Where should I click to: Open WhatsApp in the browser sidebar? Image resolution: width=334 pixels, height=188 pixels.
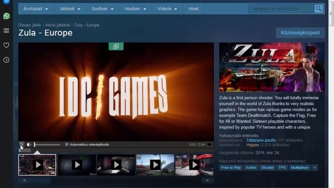coord(6,16)
